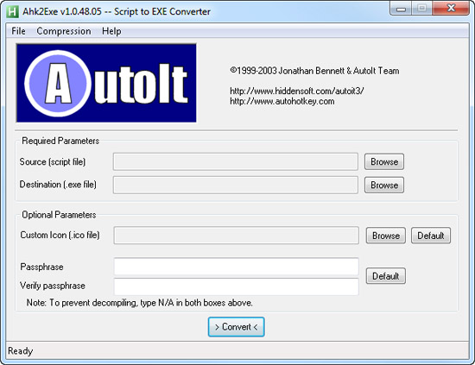475x365 pixels.
Task: Close the Ahk2Exe window
Action: [451, 8]
